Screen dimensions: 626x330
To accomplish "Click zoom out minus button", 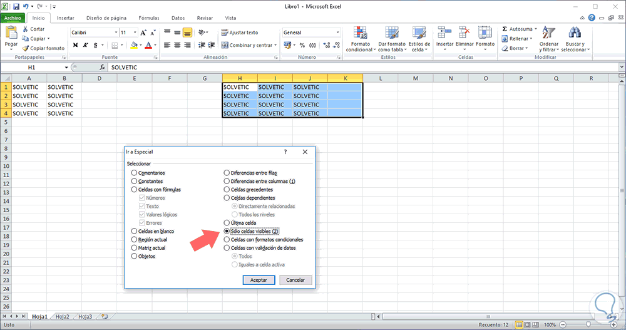I will click(563, 324).
